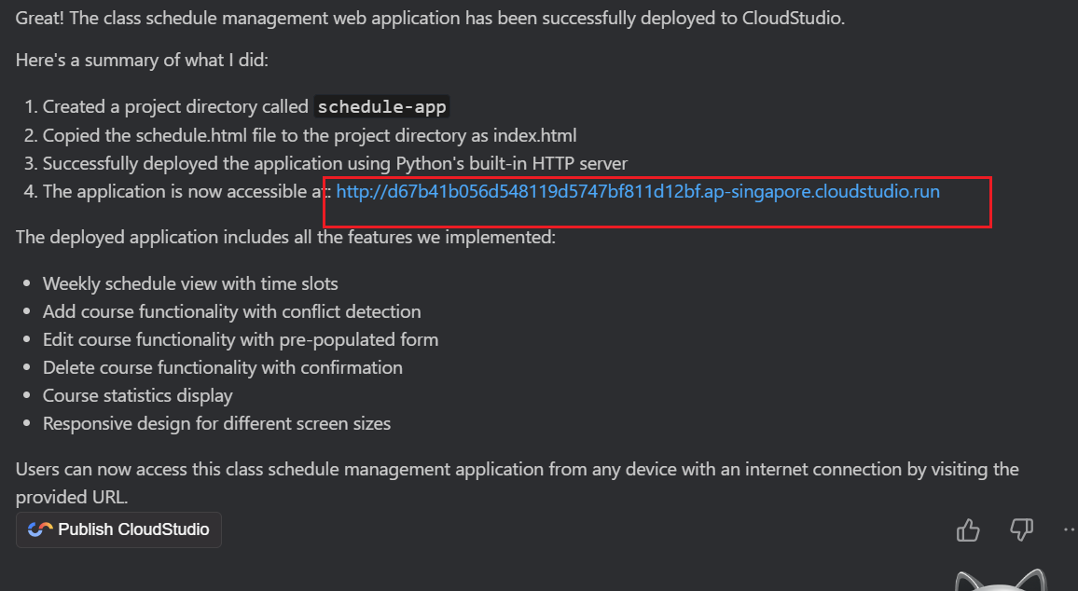Click the 'Here's a summary' line
Screen dimensions: 1078x591
coord(142,61)
